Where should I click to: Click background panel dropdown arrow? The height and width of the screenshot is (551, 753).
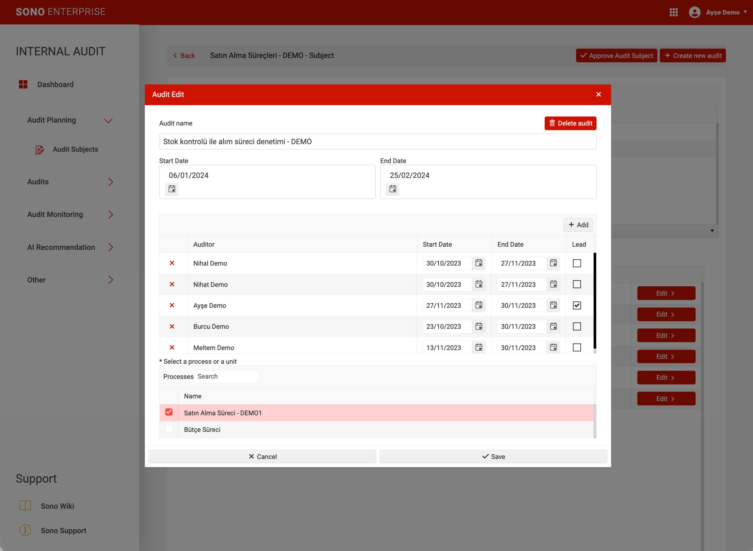pyautogui.click(x=712, y=231)
